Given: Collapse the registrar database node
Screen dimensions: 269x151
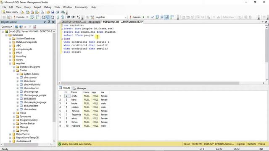Looking at the screenshot, I should click(10, 63).
